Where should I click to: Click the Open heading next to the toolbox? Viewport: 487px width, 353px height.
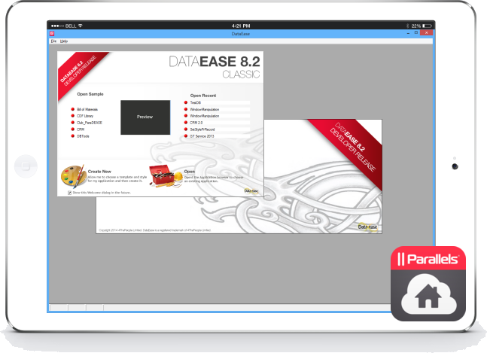coord(190,172)
